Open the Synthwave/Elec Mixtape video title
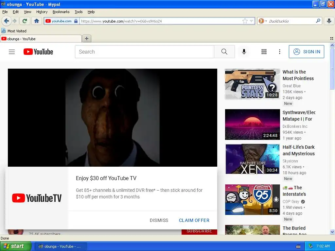The height and width of the screenshot is (251, 335). click(299, 116)
